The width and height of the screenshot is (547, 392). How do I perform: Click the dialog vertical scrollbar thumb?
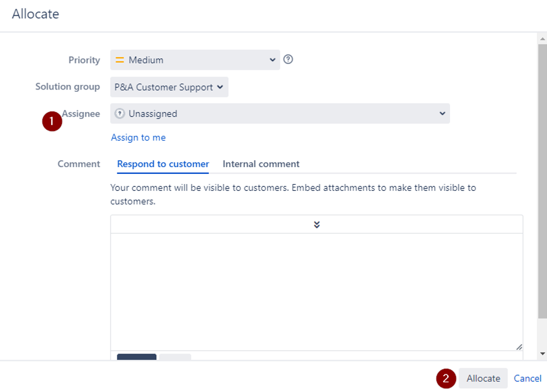(x=542, y=181)
